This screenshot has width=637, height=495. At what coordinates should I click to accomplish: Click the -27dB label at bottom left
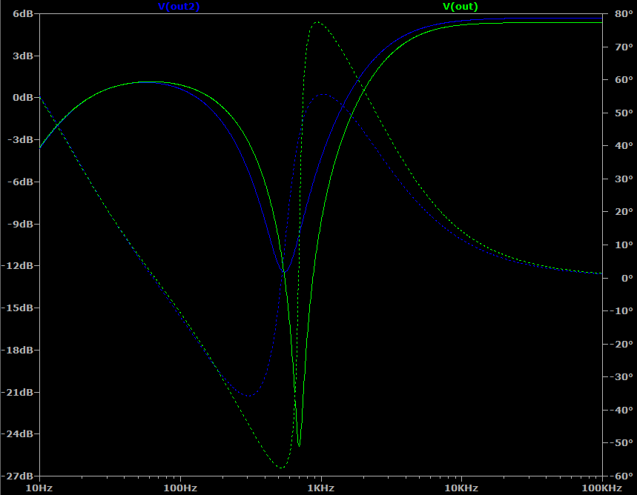19,476
